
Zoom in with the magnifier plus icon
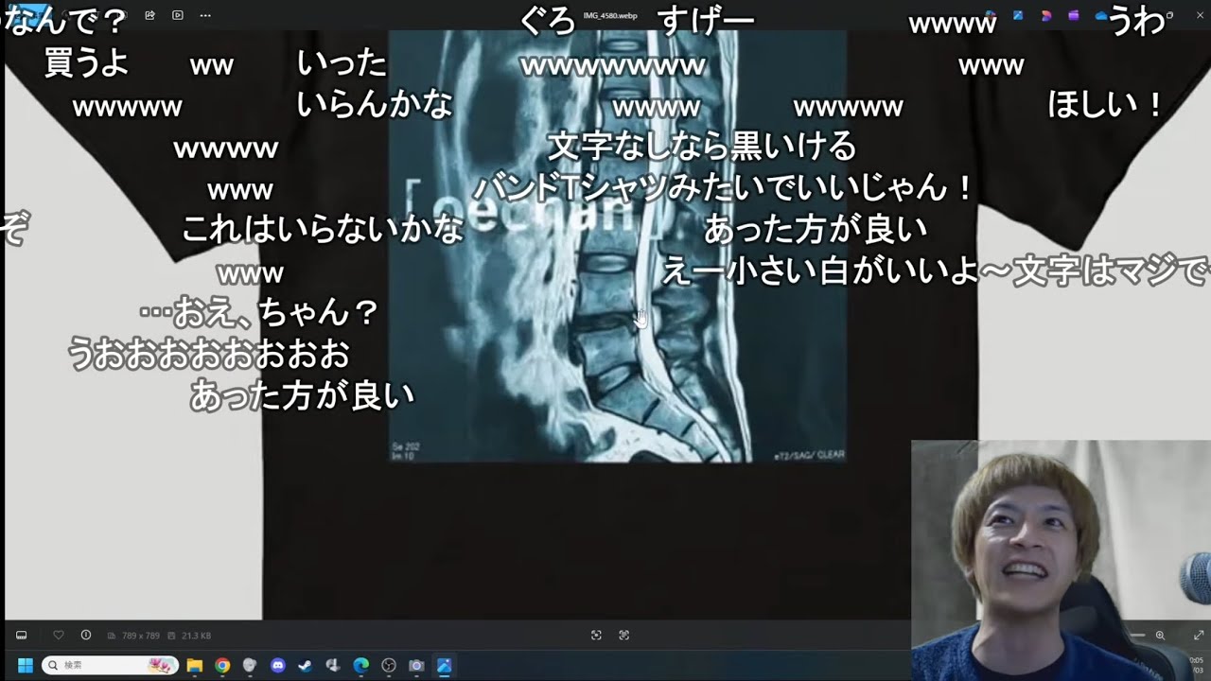pos(1160,636)
